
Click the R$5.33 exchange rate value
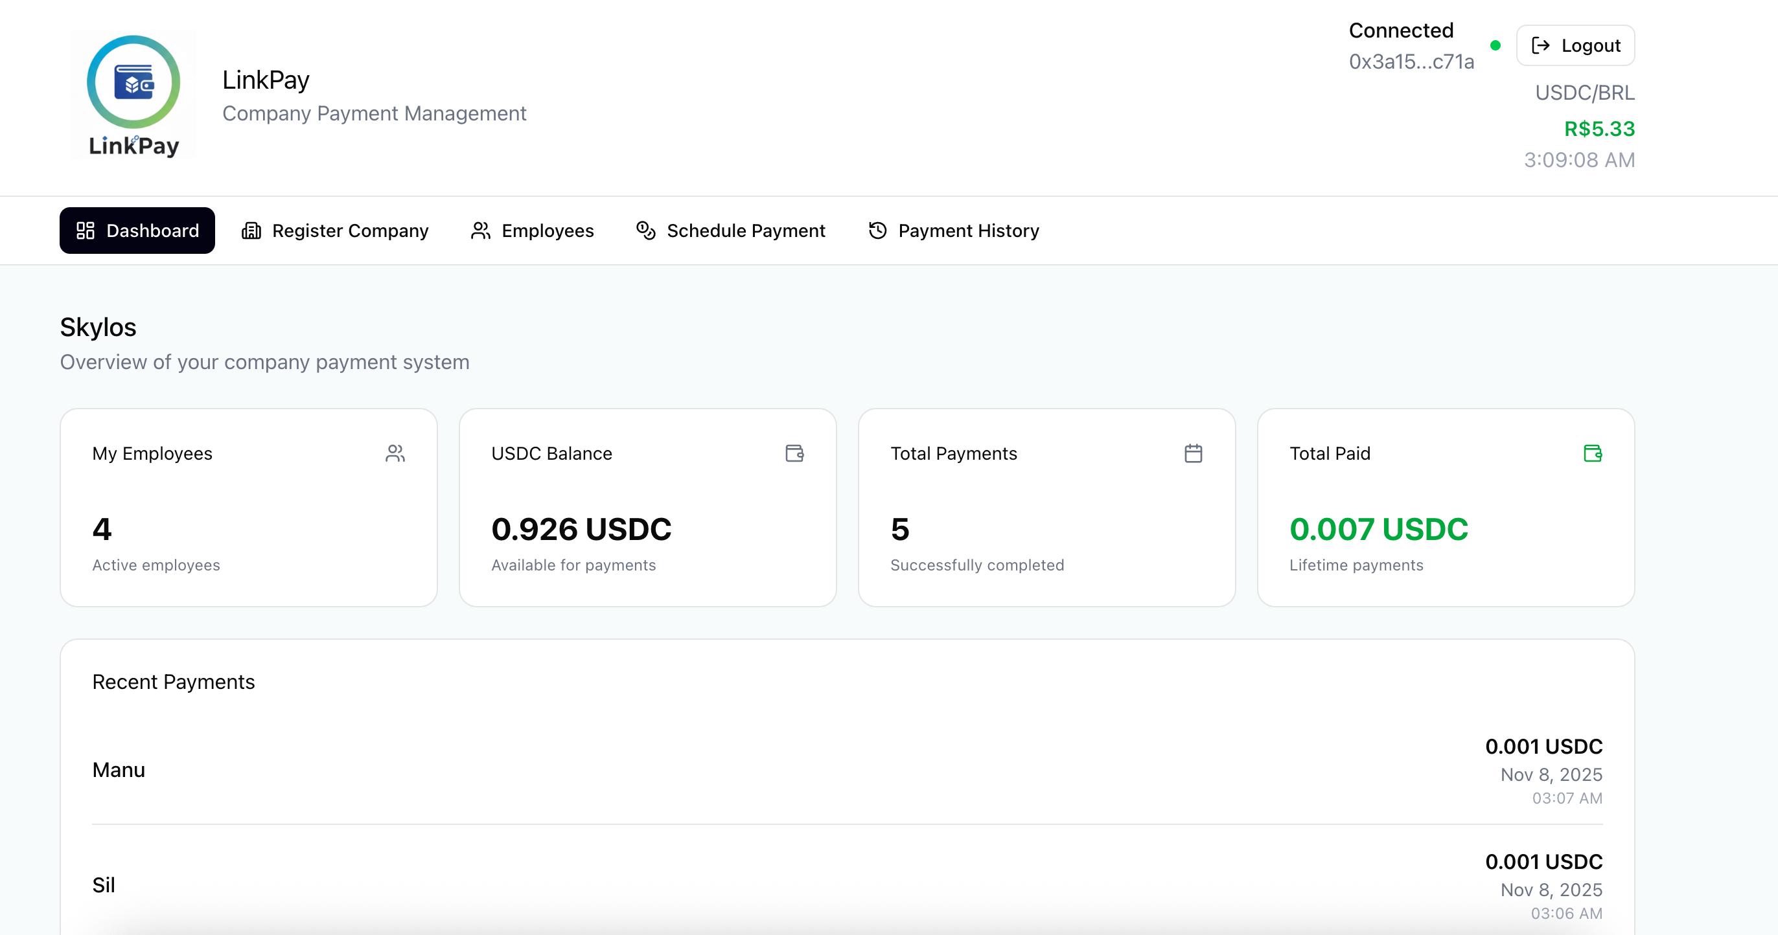coord(1599,129)
